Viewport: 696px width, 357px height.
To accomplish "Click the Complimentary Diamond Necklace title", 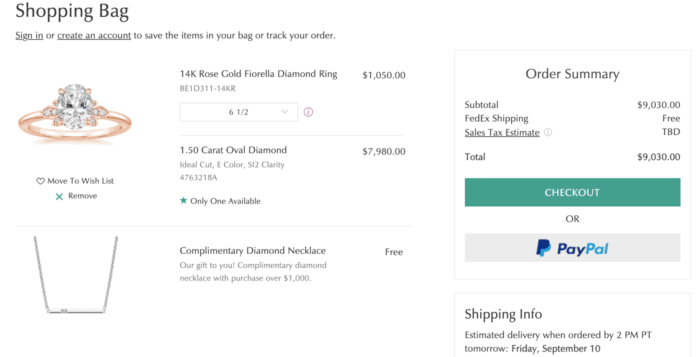I will coord(252,251).
